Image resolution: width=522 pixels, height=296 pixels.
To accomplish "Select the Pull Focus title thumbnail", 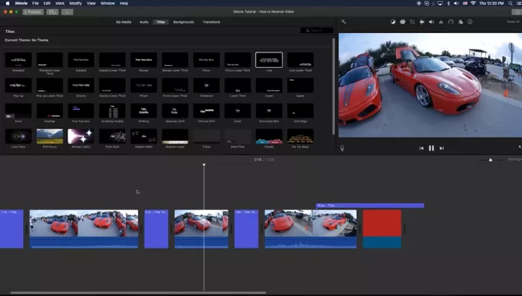I will click(50, 136).
